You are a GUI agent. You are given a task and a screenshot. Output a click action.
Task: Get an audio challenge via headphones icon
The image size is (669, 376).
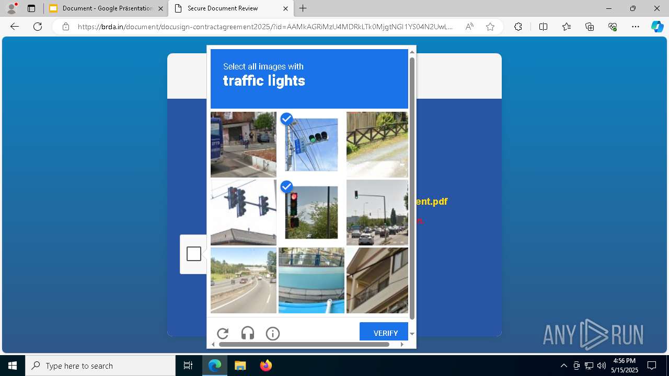click(x=248, y=334)
